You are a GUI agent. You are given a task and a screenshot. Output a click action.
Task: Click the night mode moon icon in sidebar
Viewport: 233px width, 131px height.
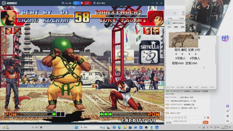pos(228,111)
